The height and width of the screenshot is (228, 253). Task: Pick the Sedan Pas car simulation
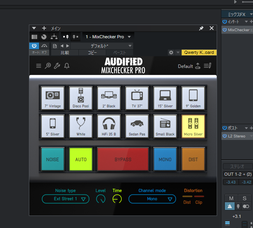pyautogui.click(x=137, y=126)
